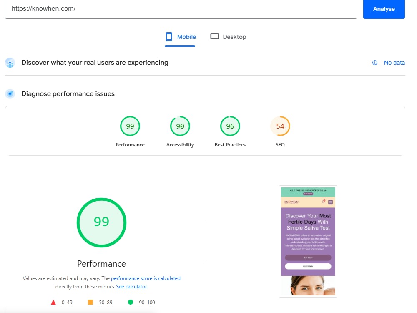
Task: Switch to the Desktop tab
Action: (x=228, y=37)
